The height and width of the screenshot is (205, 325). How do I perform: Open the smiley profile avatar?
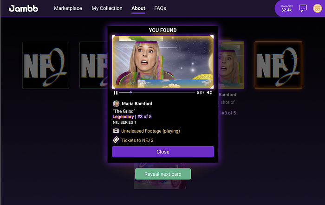point(317,8)
